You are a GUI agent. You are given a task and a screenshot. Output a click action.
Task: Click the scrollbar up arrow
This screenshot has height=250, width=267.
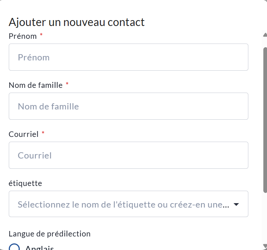pos(265,35)
